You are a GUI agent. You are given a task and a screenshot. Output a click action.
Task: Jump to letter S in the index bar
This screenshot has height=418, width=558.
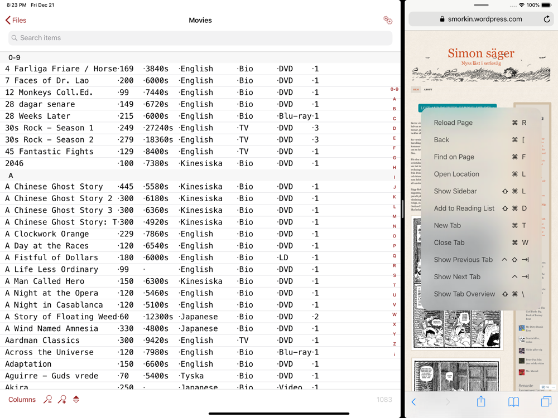pyautogui.click(x=395, y=275)
